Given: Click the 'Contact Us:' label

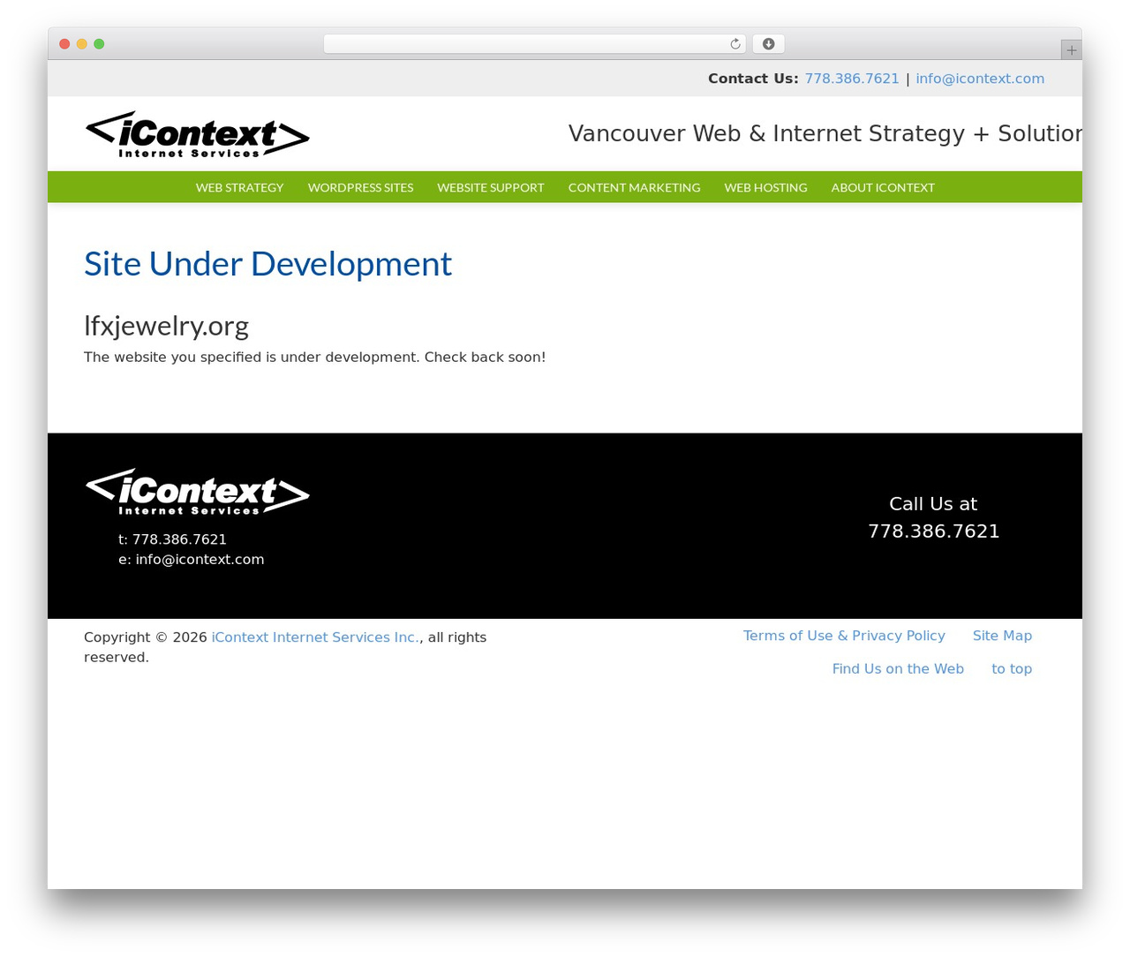Looking at the screenshot, I should (x=753, y=79).
